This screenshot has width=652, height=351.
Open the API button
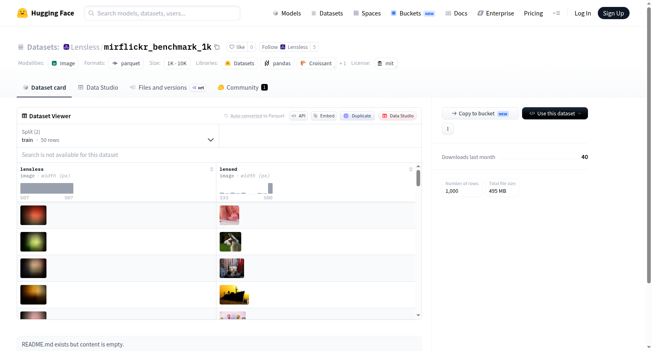pyautogui.click(x=298, y=116)
